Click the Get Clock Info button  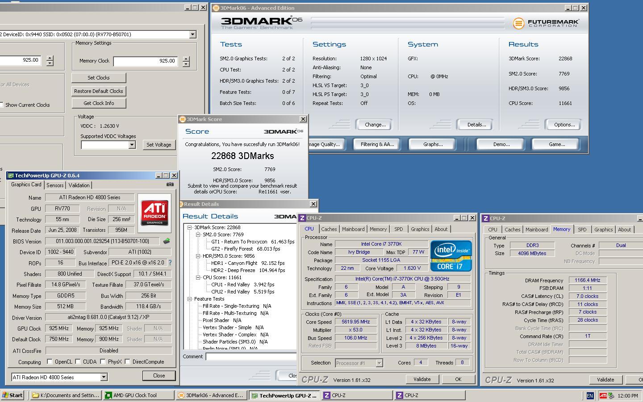click(99, 103)
